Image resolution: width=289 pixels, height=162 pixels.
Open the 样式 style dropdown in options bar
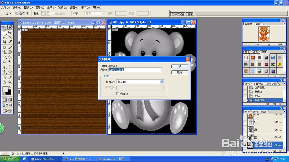coord(103,14)
